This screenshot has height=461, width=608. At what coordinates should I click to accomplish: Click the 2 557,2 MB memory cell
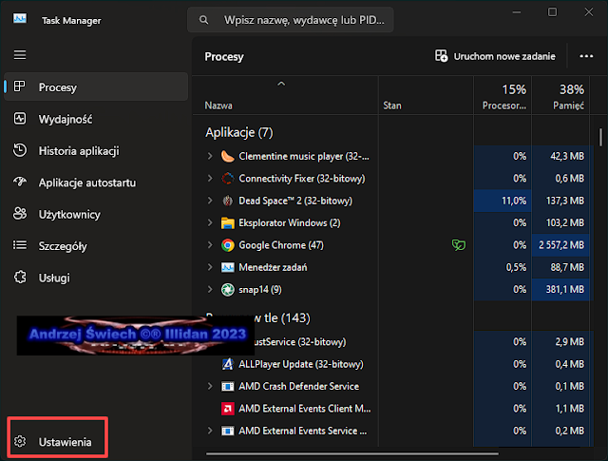560,245
